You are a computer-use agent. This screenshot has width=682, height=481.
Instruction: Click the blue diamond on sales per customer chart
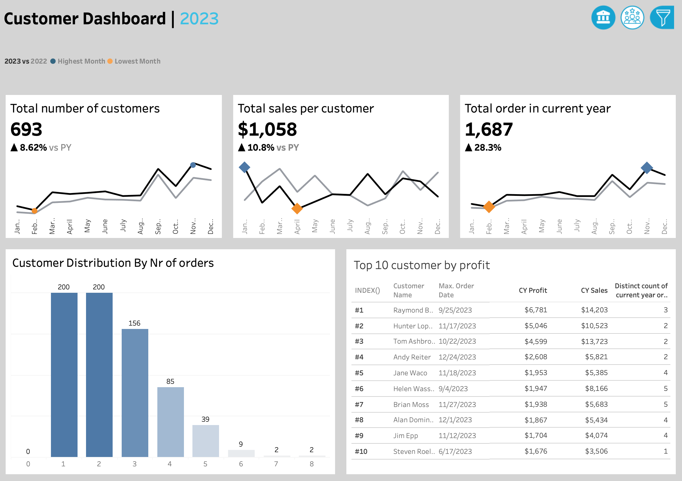(244, 167)
